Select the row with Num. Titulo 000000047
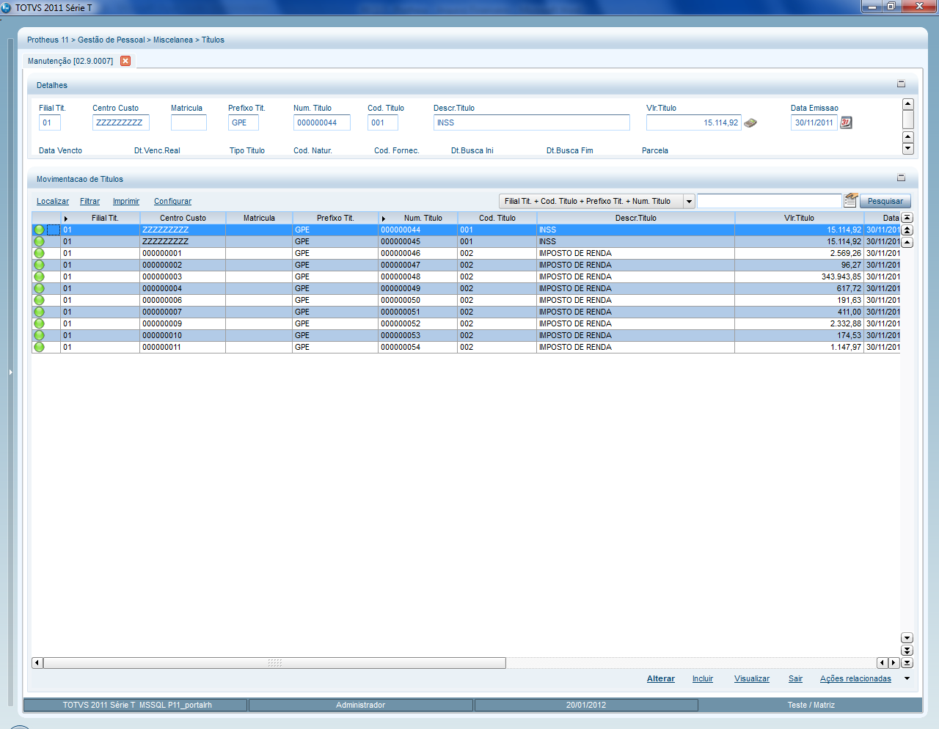The height and width of the screenshot is (729, 939). tap(466, 265)
